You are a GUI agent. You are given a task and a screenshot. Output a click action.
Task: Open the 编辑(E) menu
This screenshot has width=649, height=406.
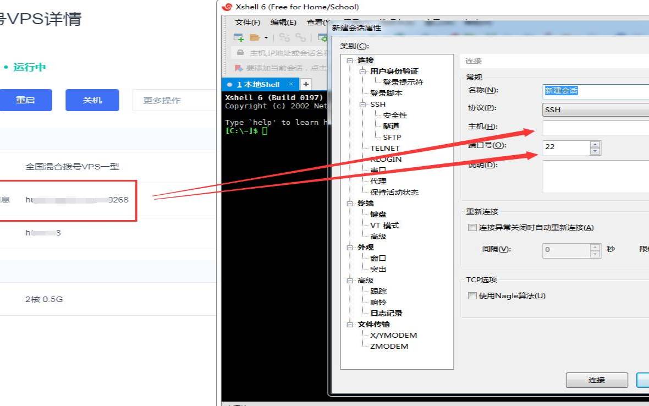283,23
